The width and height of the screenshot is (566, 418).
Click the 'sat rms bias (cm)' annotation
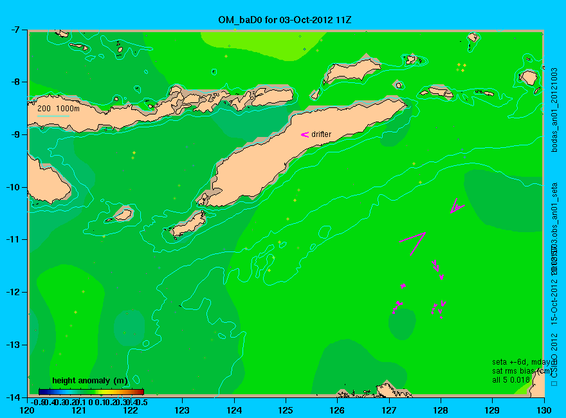pos(522,371)
